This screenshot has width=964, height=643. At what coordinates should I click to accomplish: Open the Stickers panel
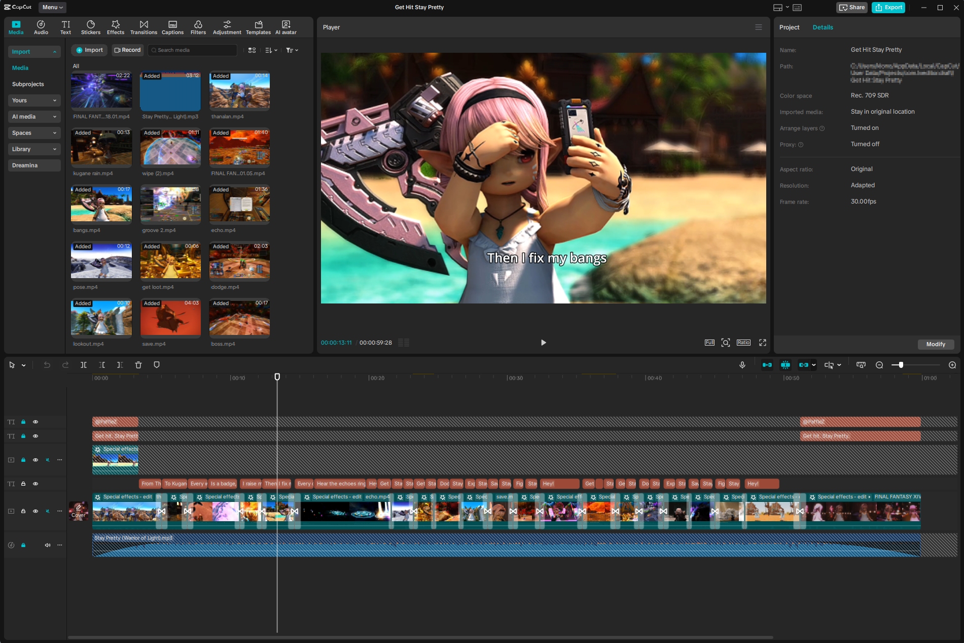pos(91,27)
